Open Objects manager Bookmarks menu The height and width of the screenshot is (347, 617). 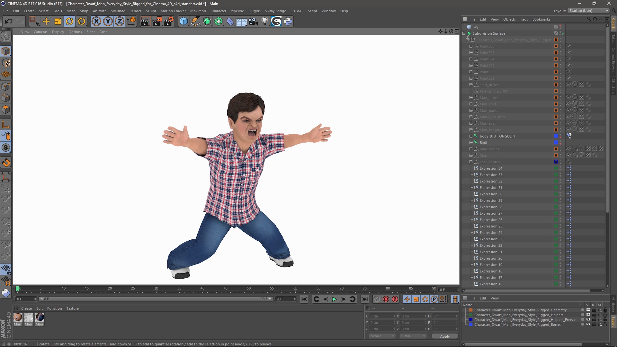pos(541,19)
